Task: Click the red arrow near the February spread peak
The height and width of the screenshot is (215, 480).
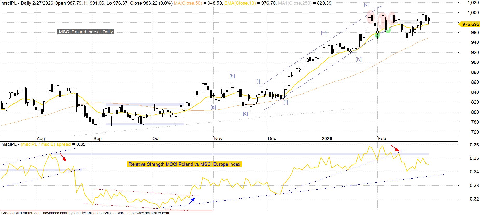Action: tap(395, 148)
